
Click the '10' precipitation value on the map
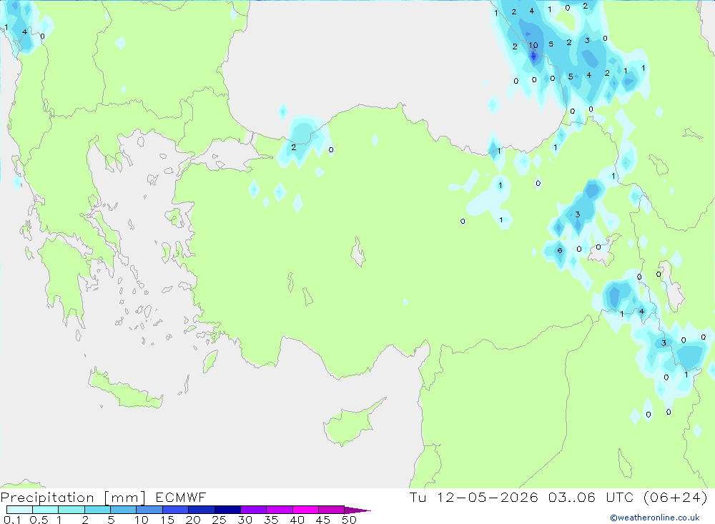coord(533,45)
